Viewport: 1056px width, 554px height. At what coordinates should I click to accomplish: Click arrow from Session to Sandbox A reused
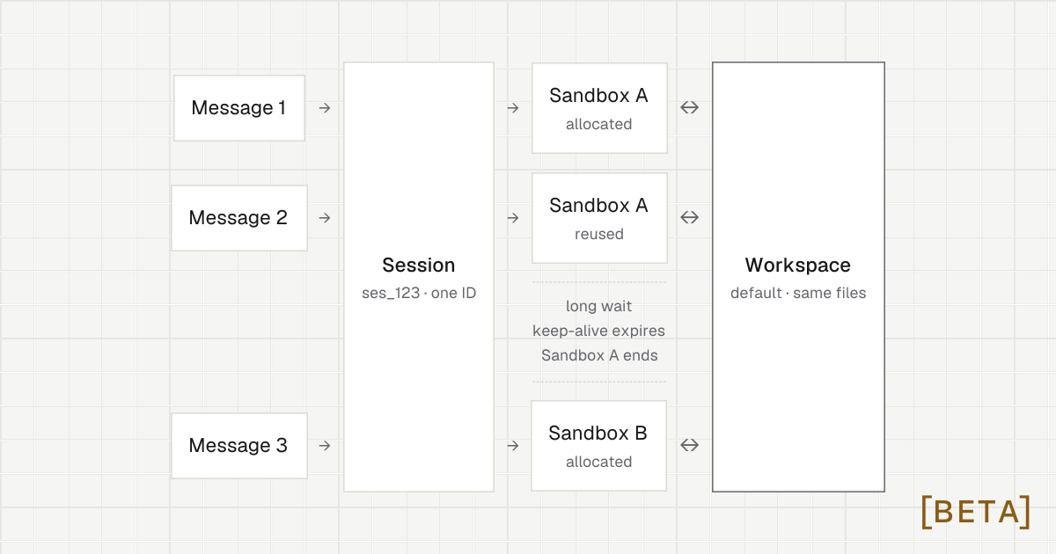click(513, 218)
